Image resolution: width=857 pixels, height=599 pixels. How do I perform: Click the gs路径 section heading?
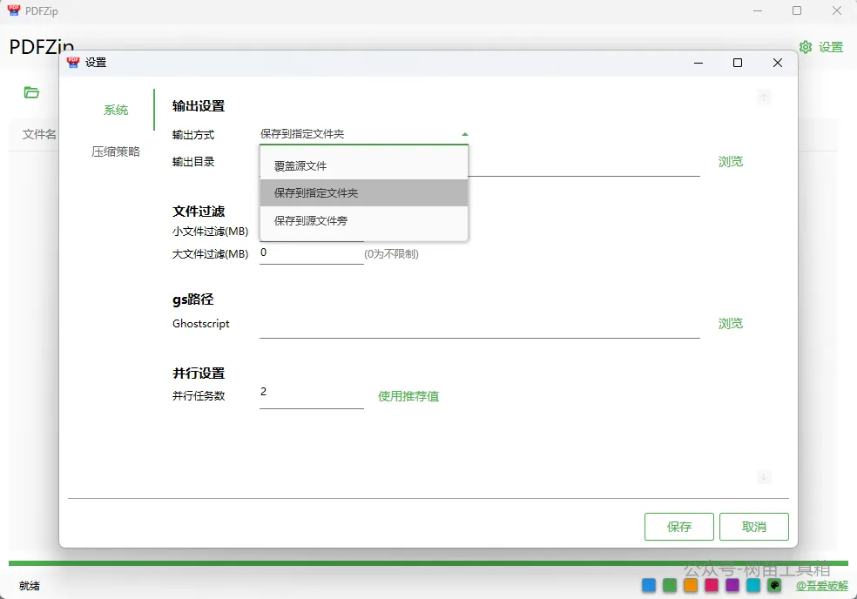pos(193,299)
